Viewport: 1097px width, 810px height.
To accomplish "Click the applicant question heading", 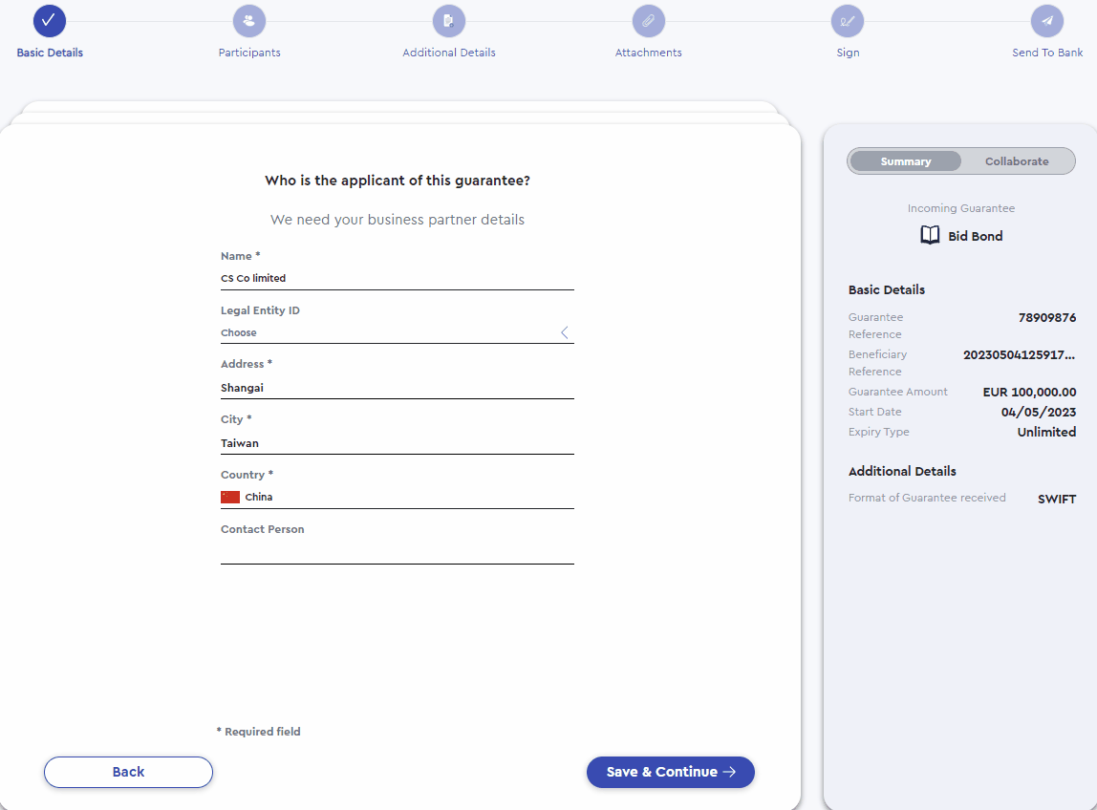I will (398, 181).
